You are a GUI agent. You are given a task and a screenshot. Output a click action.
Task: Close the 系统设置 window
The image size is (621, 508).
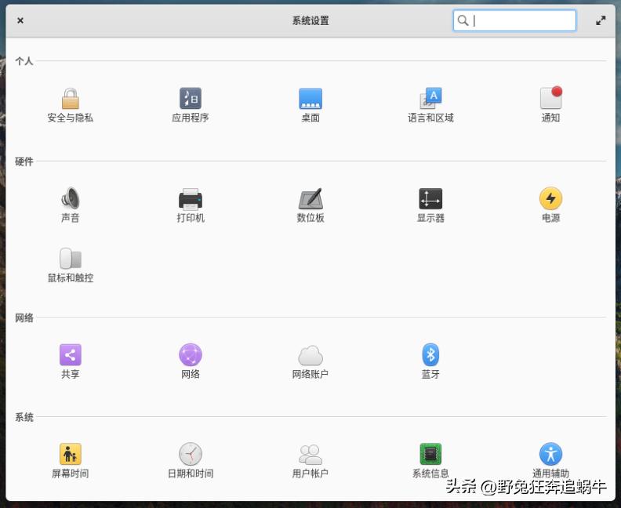(x=20, y=20)
